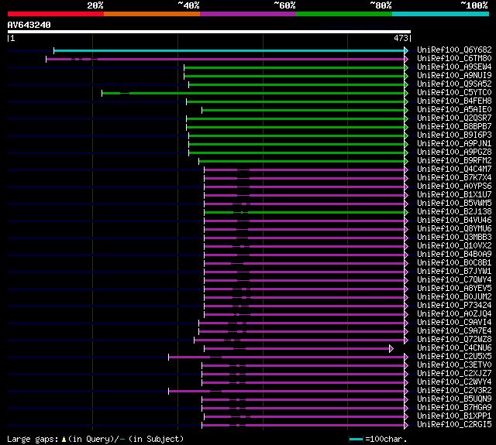Click the UniRef100_Q8YMU6 label

(454, 229)
